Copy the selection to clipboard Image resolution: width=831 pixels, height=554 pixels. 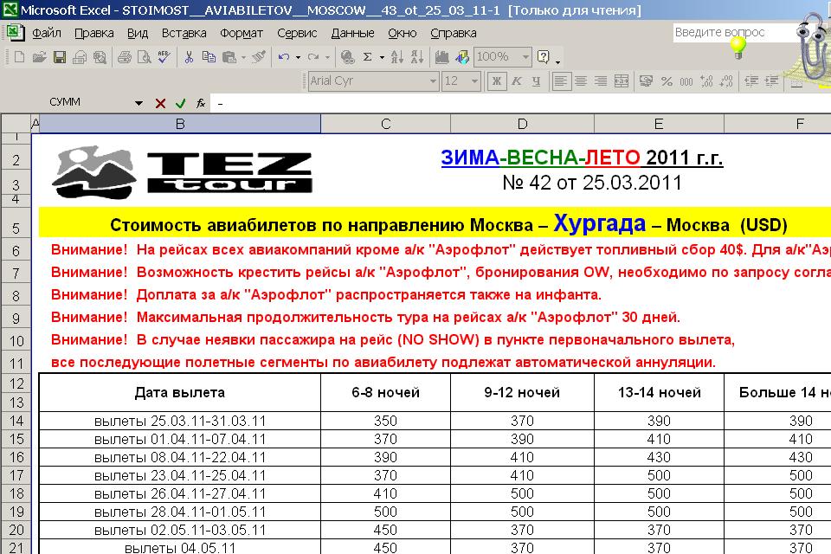[x=209, y=57]
